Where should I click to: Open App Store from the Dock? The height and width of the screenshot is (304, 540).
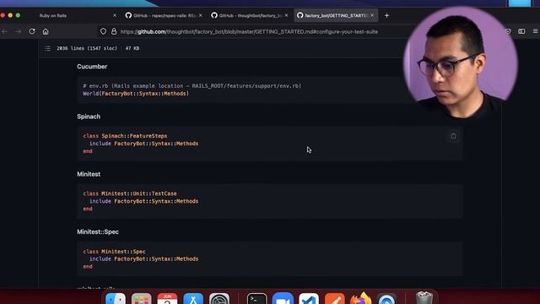pos(193,299)
